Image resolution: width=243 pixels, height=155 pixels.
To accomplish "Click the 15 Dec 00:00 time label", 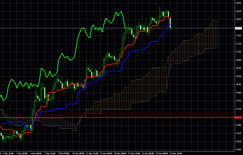I will (106, 153).
